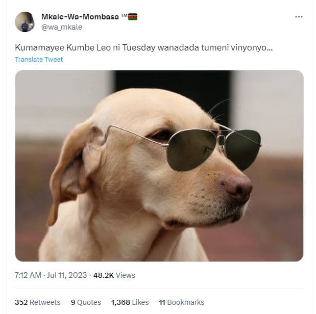Open the tweet's three-dot More menu
This screenshot has width=316, height=314.
coord(299,17)
